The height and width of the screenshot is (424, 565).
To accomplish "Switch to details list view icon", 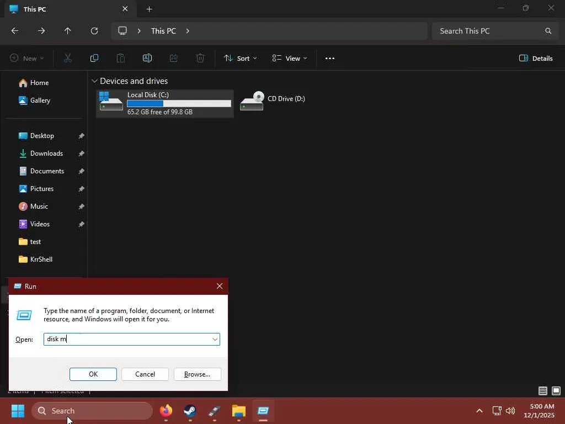I will point(543,391).
